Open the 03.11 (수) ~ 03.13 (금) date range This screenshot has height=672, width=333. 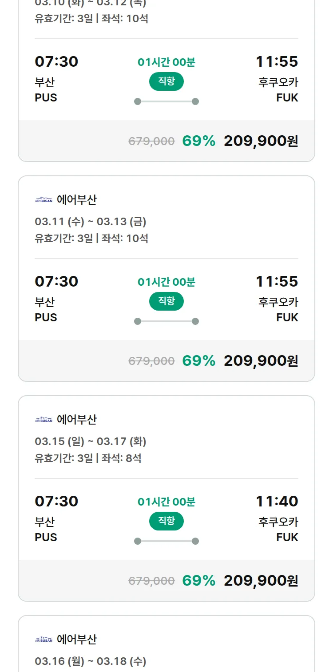click(x=91, y=222)
